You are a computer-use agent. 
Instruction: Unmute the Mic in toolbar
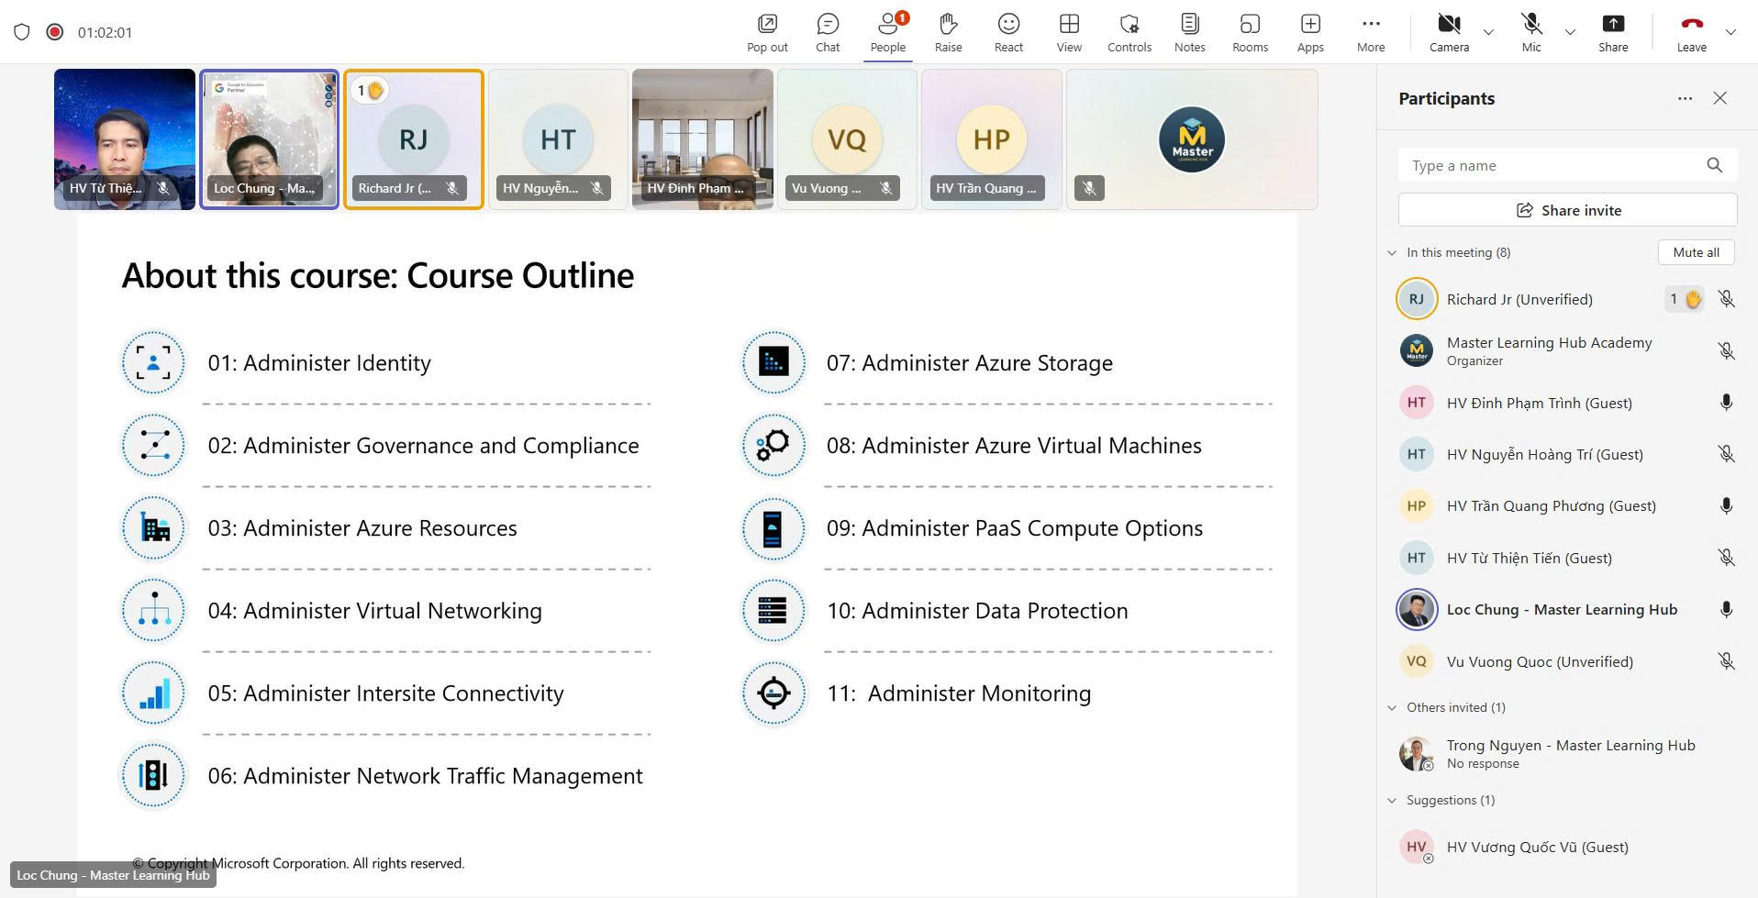[1530, 32]
